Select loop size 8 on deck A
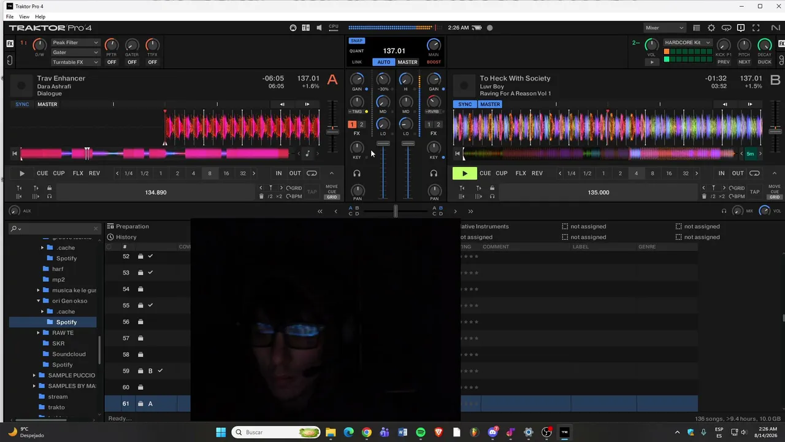785x442 pixels. [210, 173]
